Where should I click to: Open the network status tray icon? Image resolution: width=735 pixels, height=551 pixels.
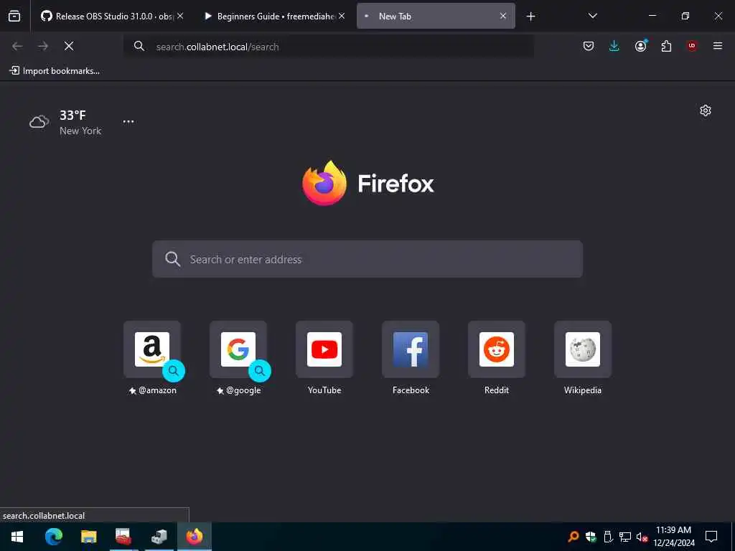pyautogui.click(x=625, y=537)
